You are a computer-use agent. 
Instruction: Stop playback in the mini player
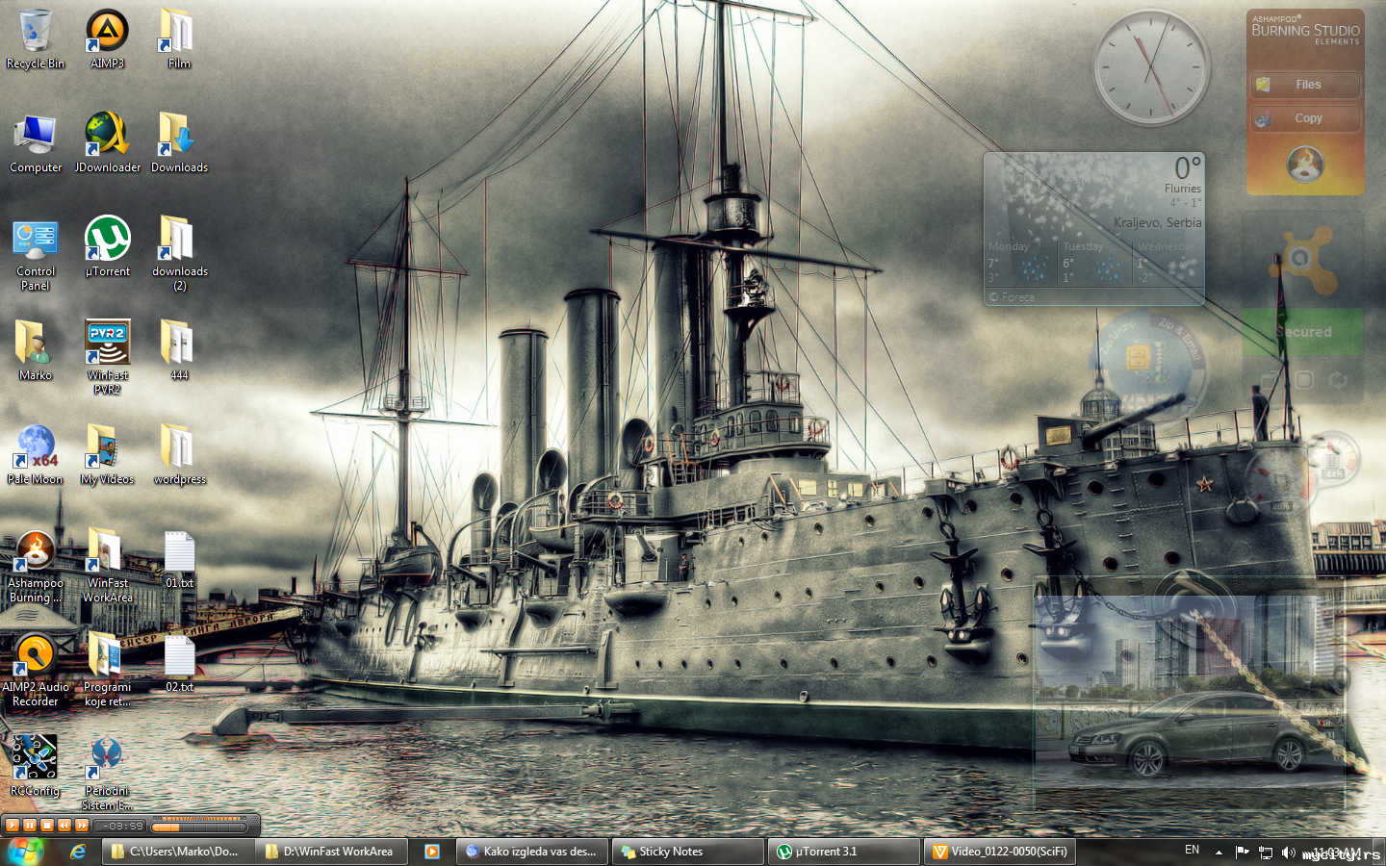pyautogui.click(x=47, y=825)
